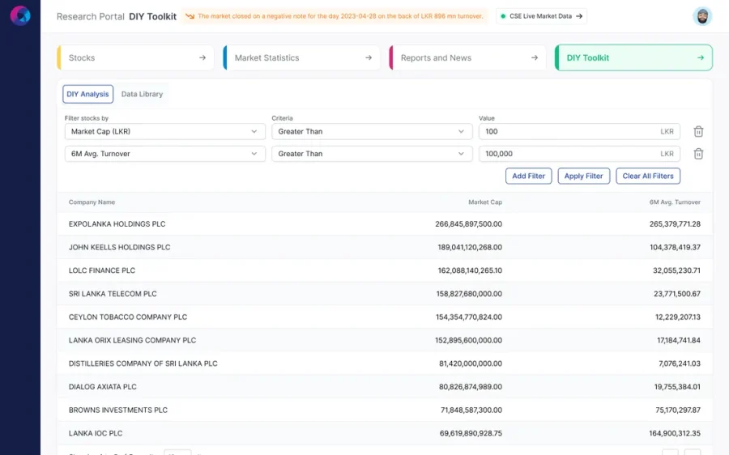Select BROWNS INVESTMENTS PLC row
729x455 pixels.
coord(385,410)
